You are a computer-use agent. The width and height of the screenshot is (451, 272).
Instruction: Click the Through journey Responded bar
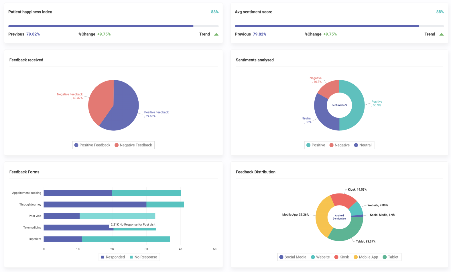pos(95,205)
